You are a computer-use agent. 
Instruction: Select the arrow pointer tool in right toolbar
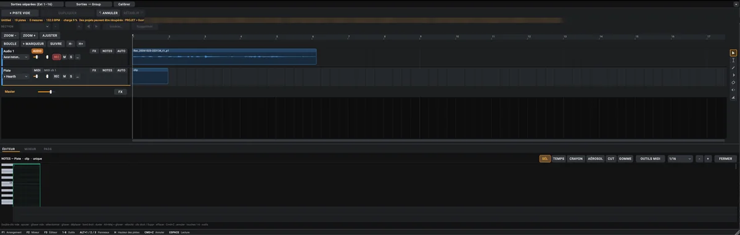tap(733, 53)
